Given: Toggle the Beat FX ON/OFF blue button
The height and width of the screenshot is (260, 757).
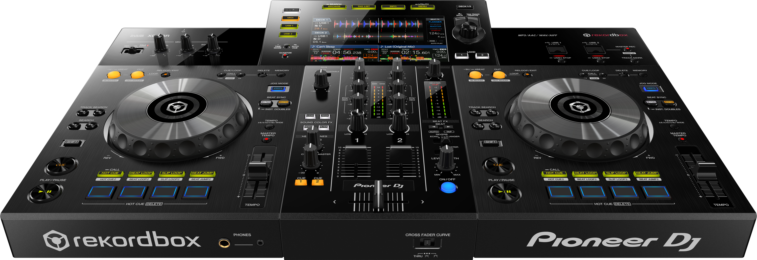Looking at the screenshot, I should (448, 187).
